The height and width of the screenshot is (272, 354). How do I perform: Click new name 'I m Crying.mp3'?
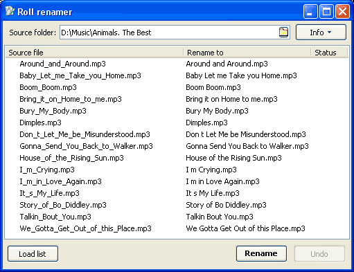click(211, 170)
